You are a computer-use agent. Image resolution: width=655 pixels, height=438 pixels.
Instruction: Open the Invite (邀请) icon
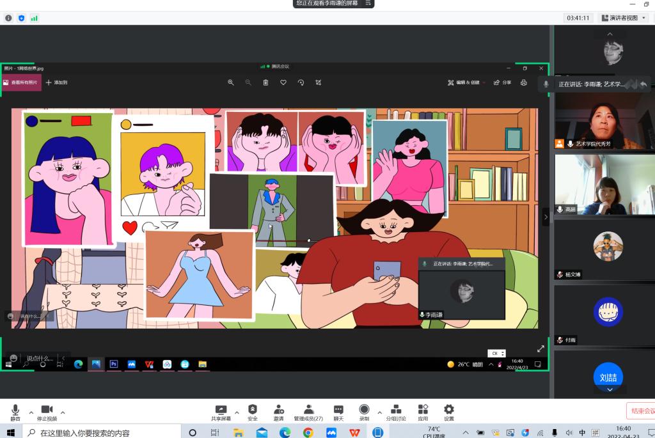[279, 412]
